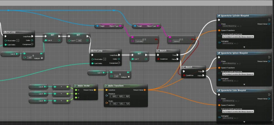Click First Index field of For Loop feeding SET Loc X

18,40
